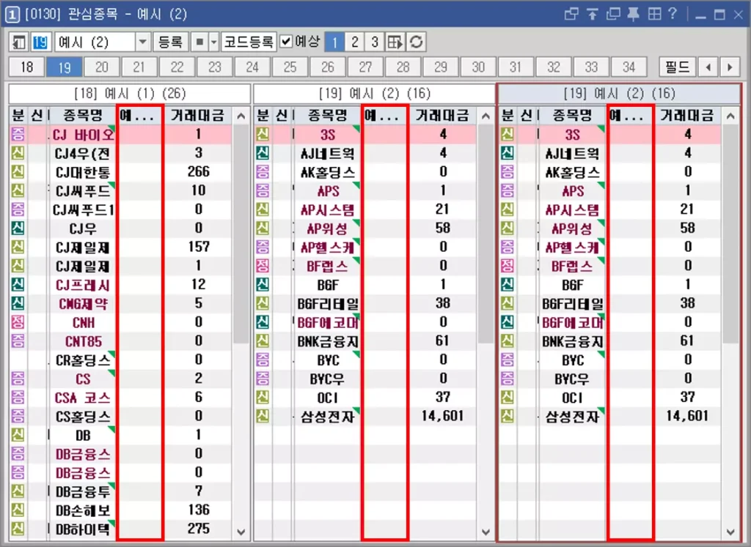Expand the small arrow beside the stop button
751x547 pixels.
coord(214,42)
